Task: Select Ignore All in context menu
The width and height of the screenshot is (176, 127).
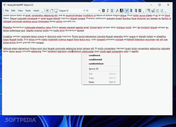Action: [x=101, y=69]
